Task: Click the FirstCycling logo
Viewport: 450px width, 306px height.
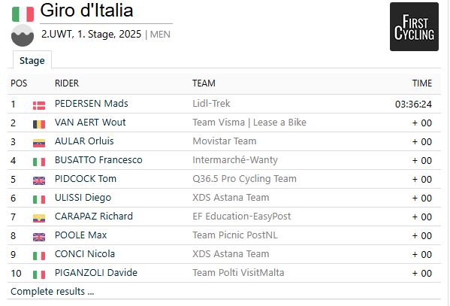Action: tap(414, 27)
